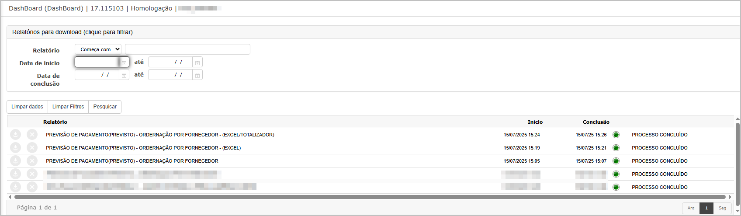Go to page 1 in pagination
This screenshot has width=741, height=216.
[706, 208]
